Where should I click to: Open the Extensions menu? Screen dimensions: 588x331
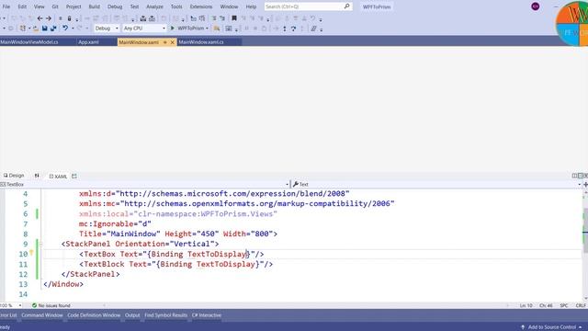tap(201, 6)
